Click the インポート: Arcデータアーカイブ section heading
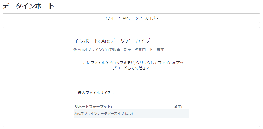Image resolution: width=263 pixels, height=129 pixels. click(112, 41)
